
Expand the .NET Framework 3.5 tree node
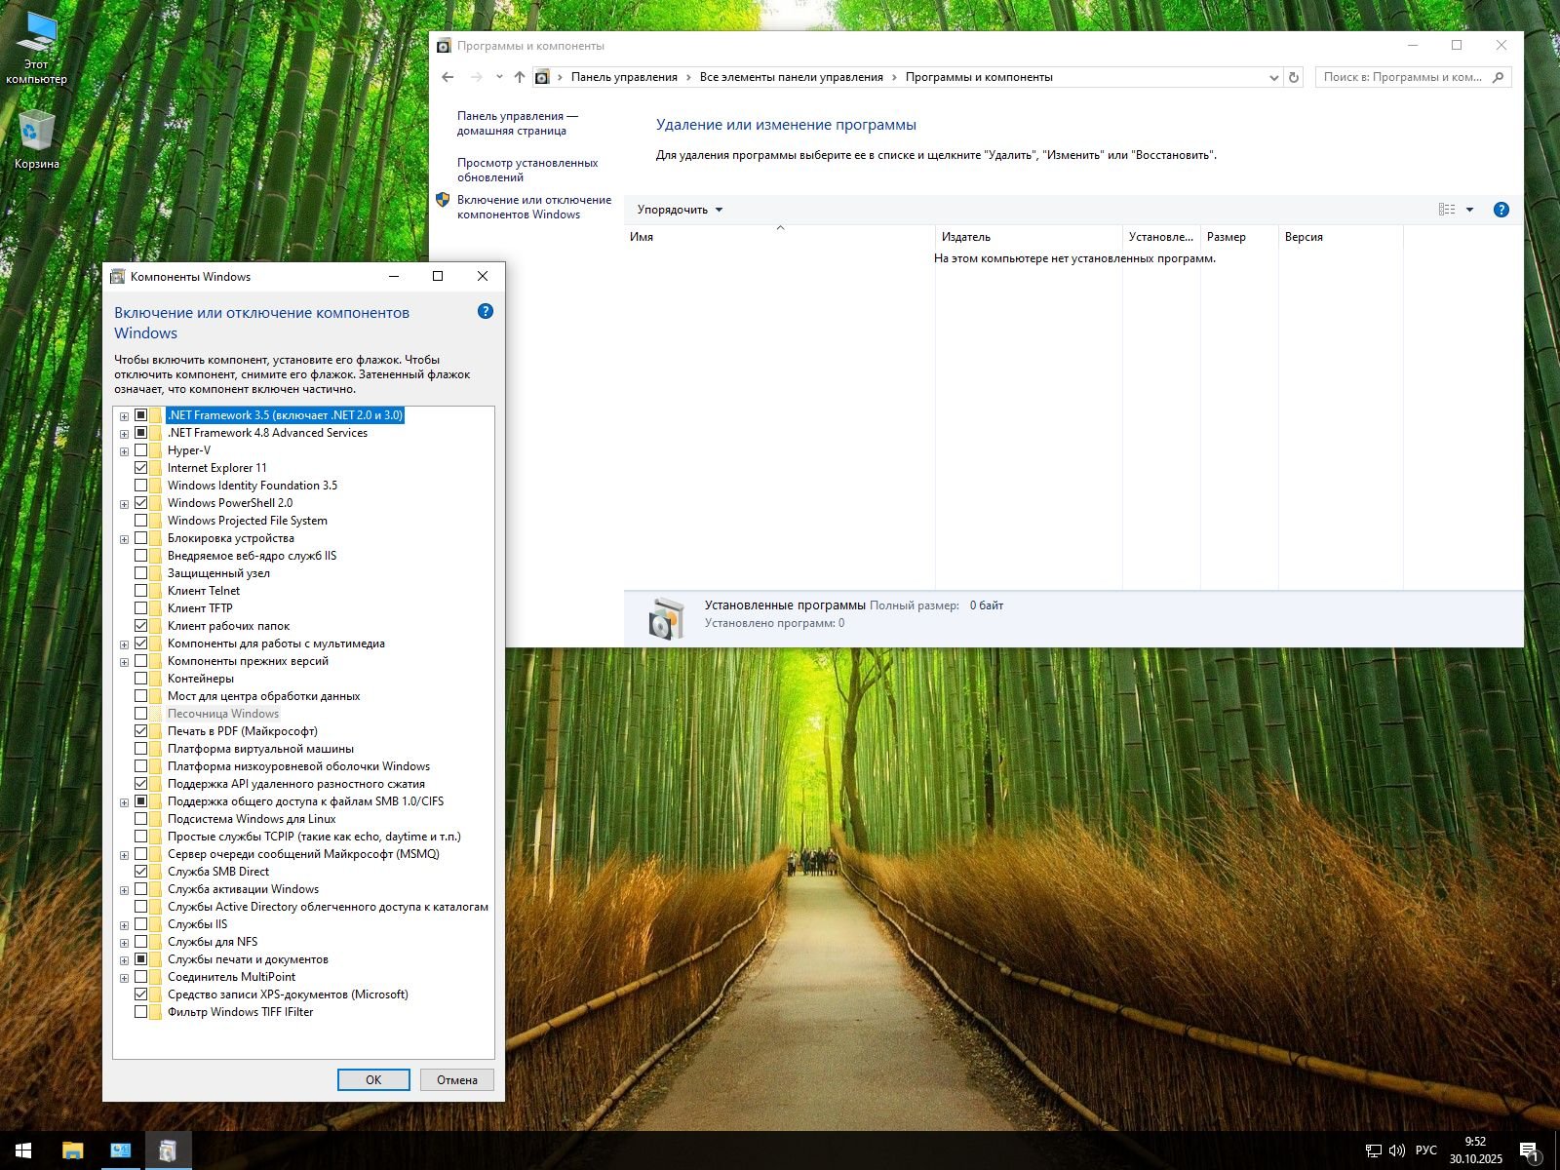tap(124, 416)
